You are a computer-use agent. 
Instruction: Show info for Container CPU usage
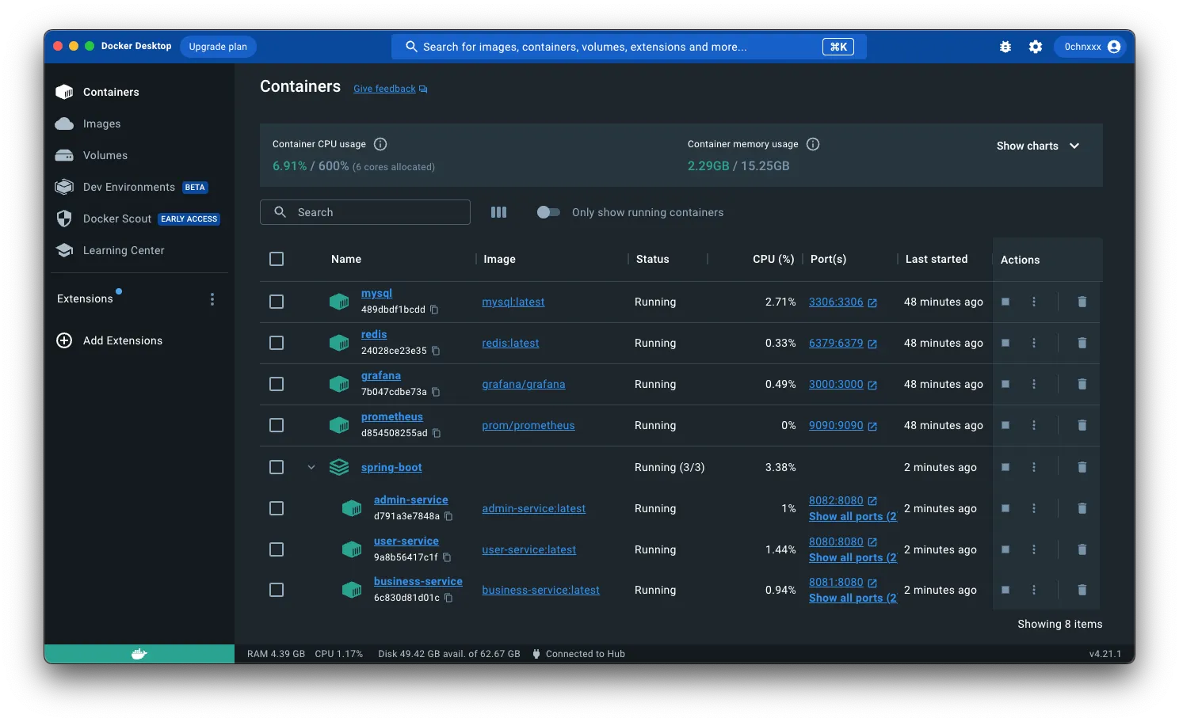[380, 144]
